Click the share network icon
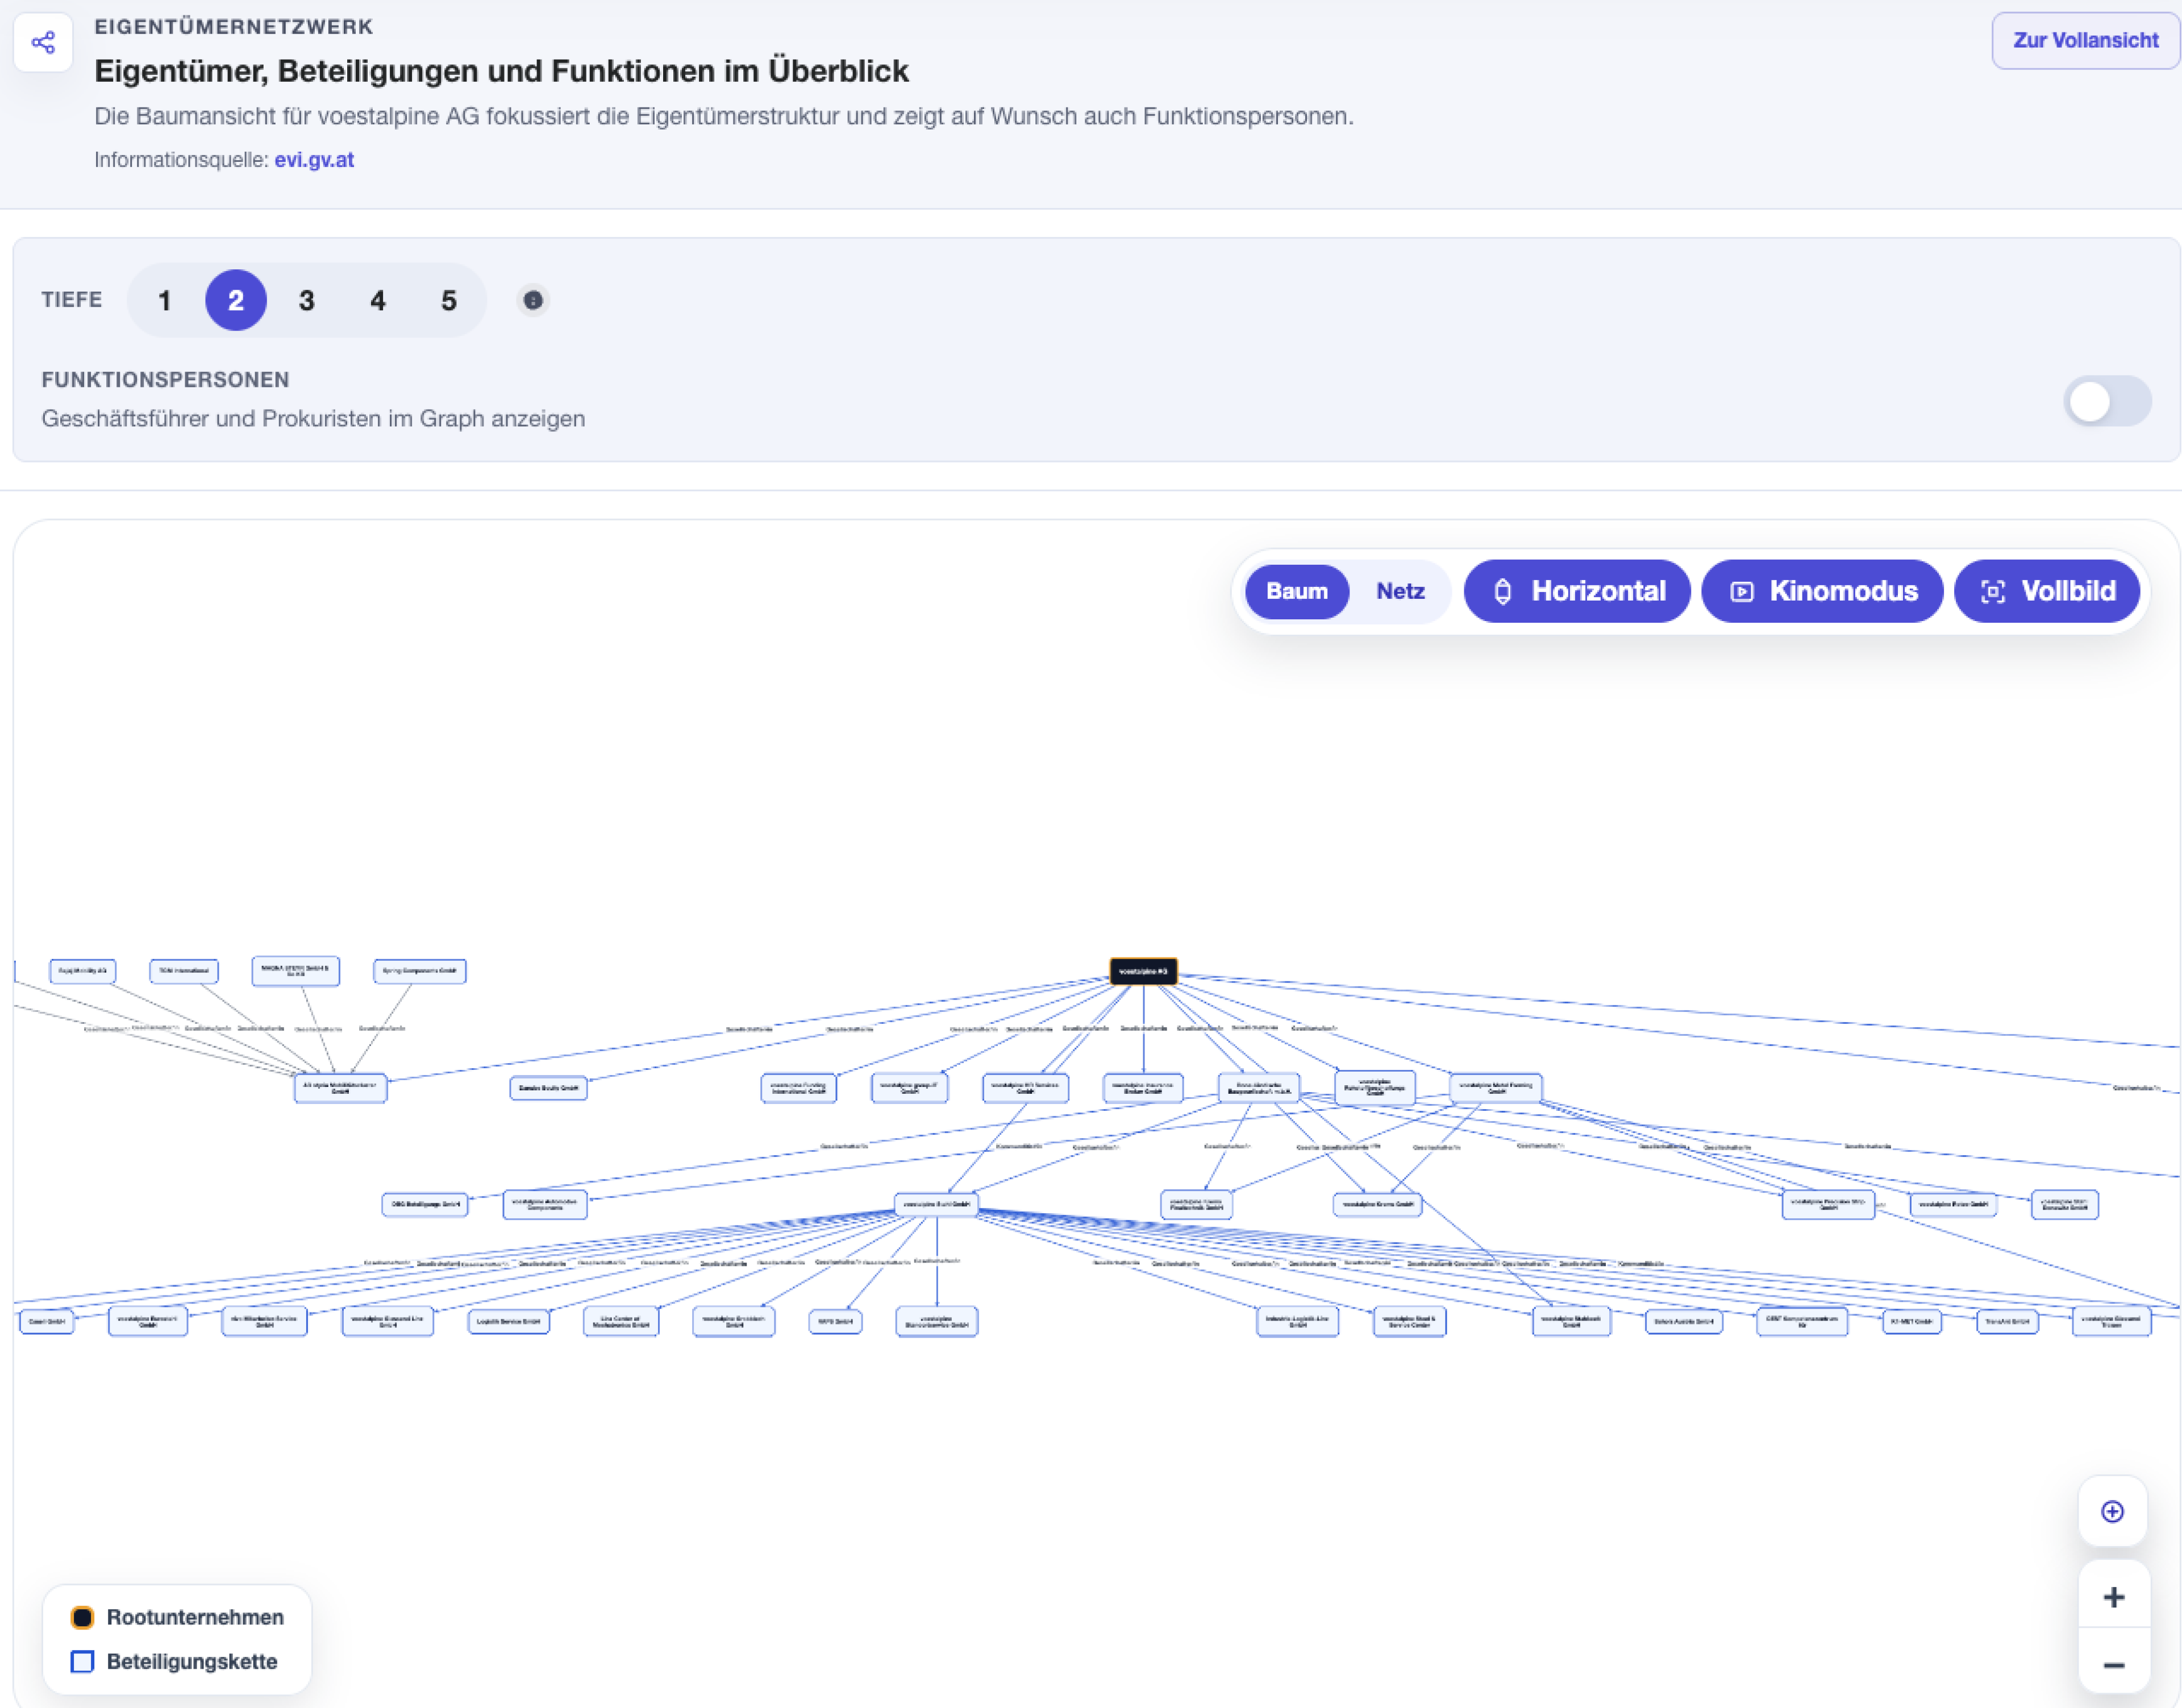This screenshot has width=2182, height=1708. pos(43,42)
